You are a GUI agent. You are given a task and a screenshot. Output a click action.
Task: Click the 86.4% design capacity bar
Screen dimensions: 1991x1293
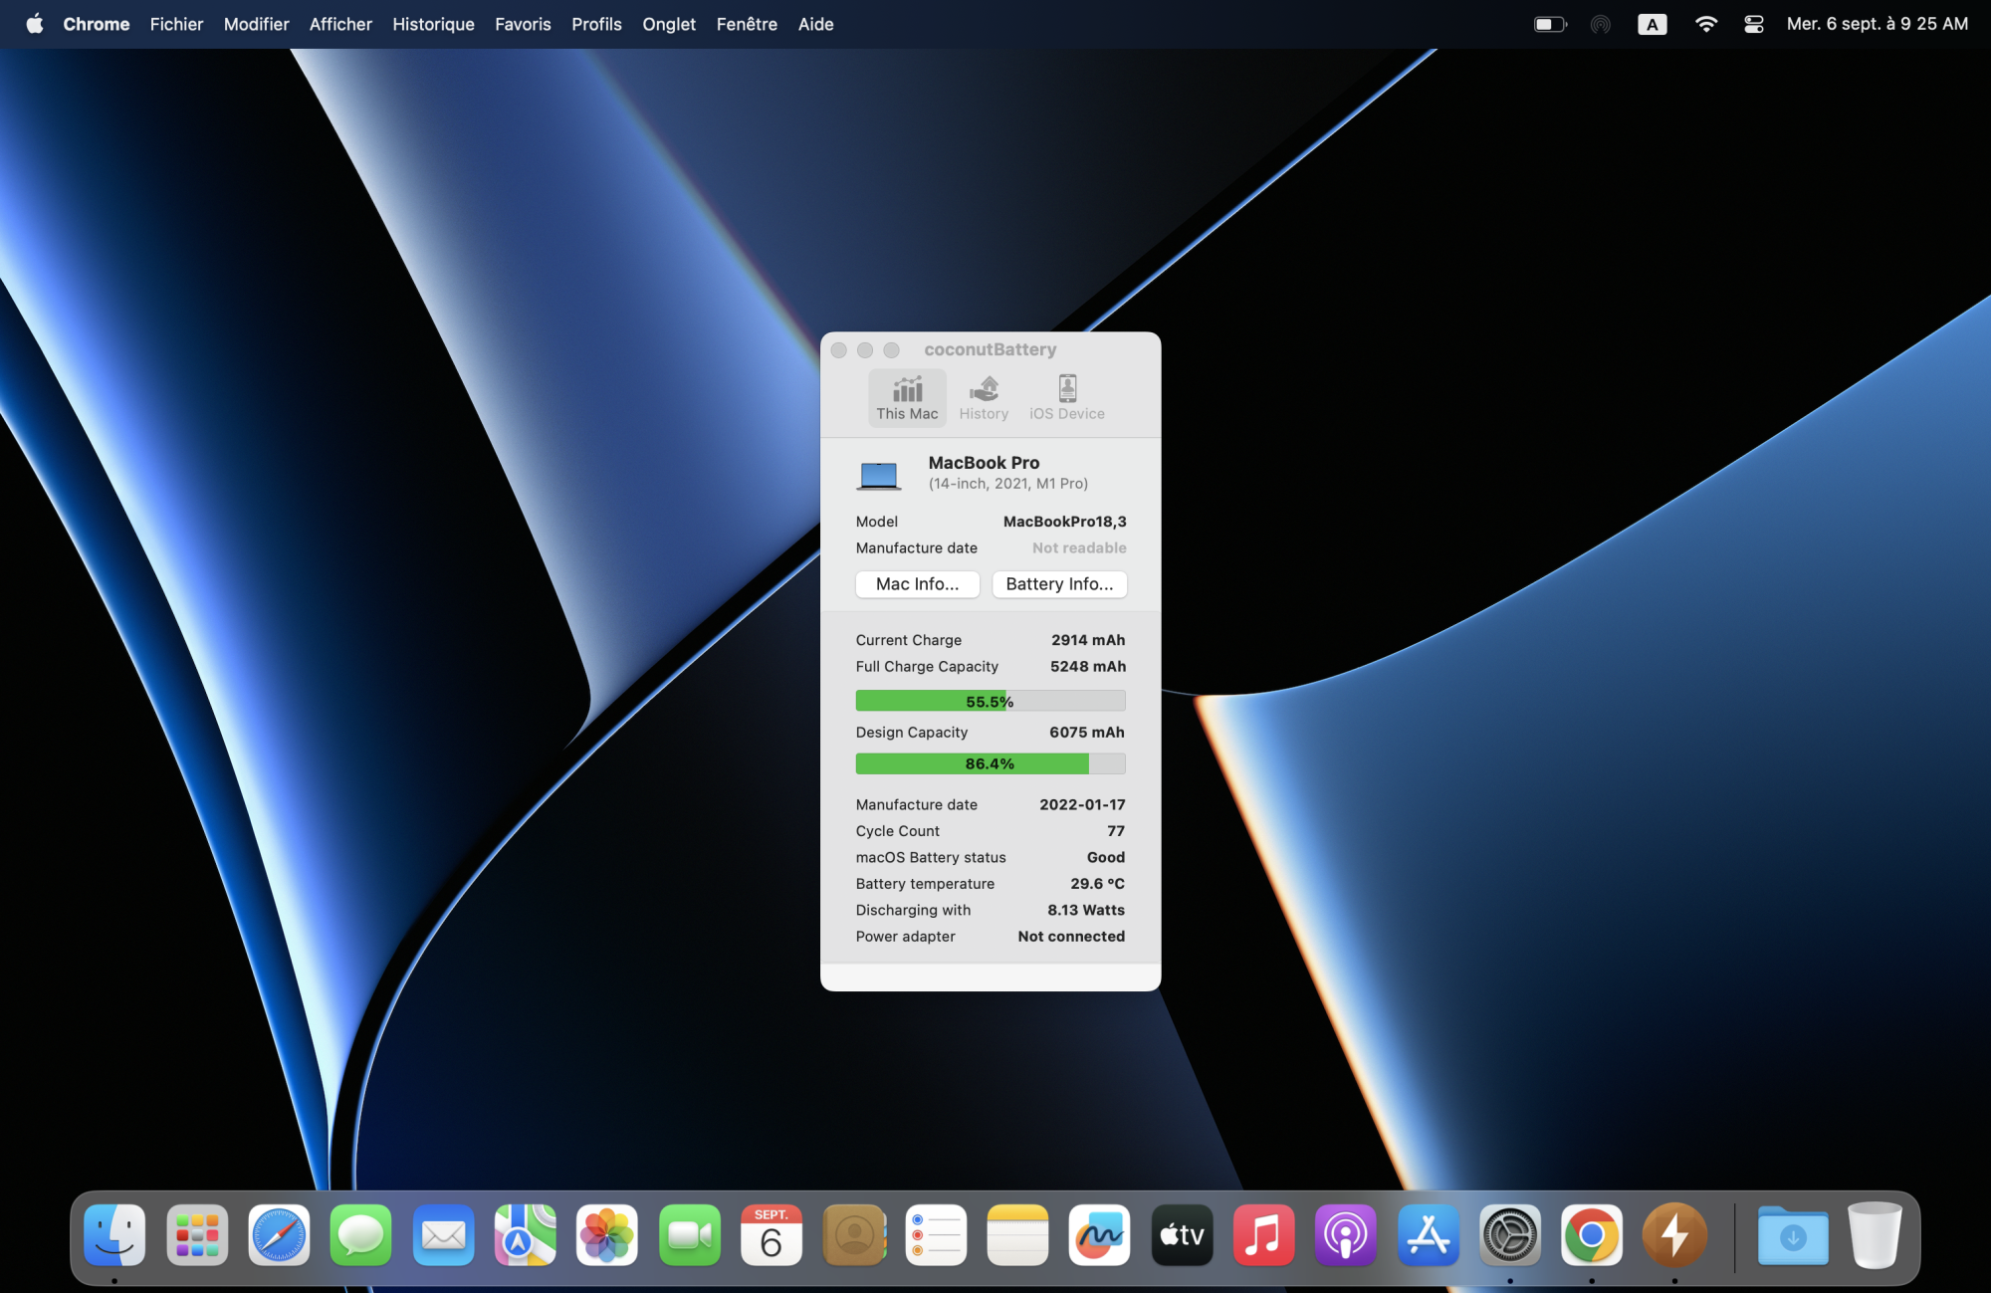991,763
